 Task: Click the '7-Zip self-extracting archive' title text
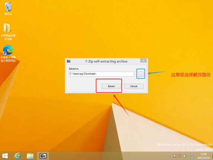pyautogui.click(x=106, y=61)
